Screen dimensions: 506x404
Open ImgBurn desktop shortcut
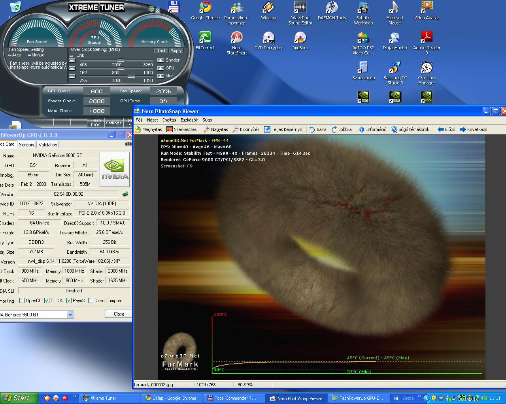300,41
